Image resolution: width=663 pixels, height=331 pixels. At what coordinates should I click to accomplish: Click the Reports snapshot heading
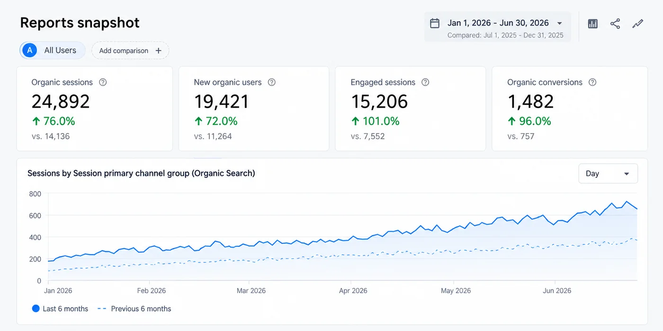click(80, 23)
